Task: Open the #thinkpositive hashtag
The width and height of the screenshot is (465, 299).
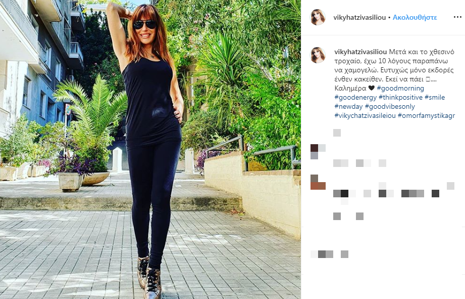Action: [x=401, y=97]
